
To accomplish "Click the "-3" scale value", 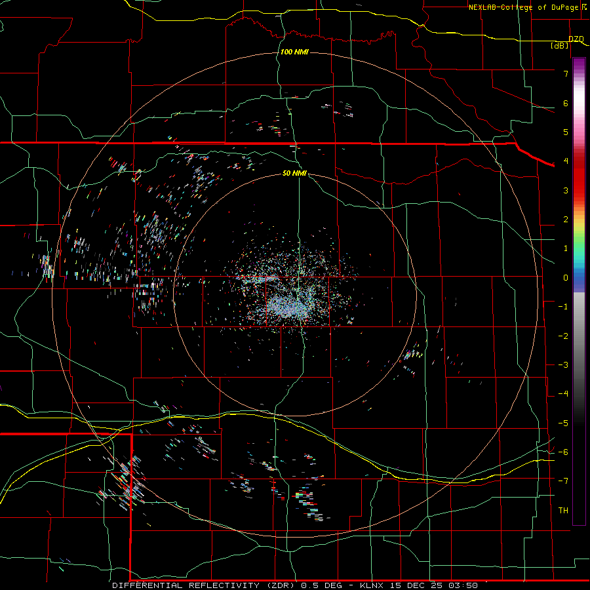I will [563, 365].
